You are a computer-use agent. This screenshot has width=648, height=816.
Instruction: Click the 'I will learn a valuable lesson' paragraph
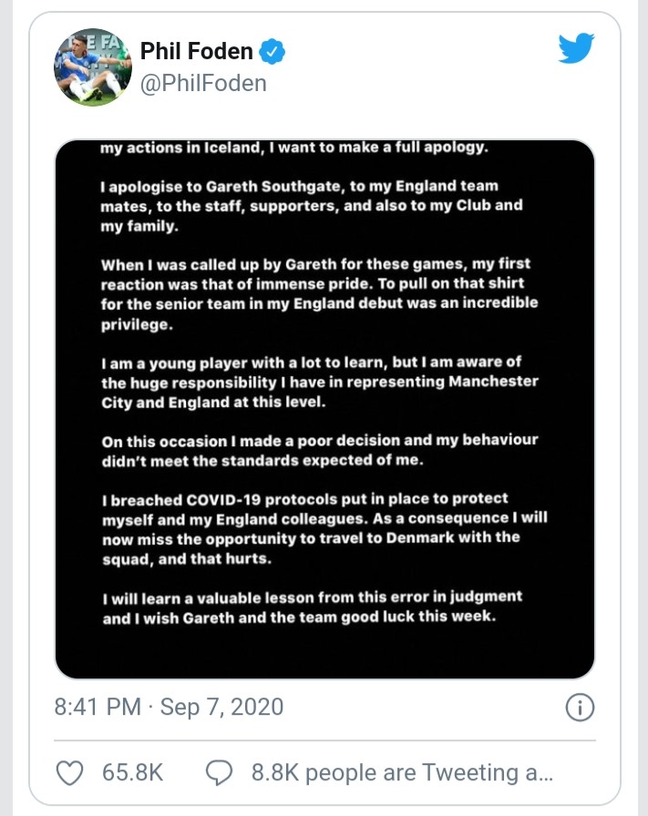click(x=312, y=607)
